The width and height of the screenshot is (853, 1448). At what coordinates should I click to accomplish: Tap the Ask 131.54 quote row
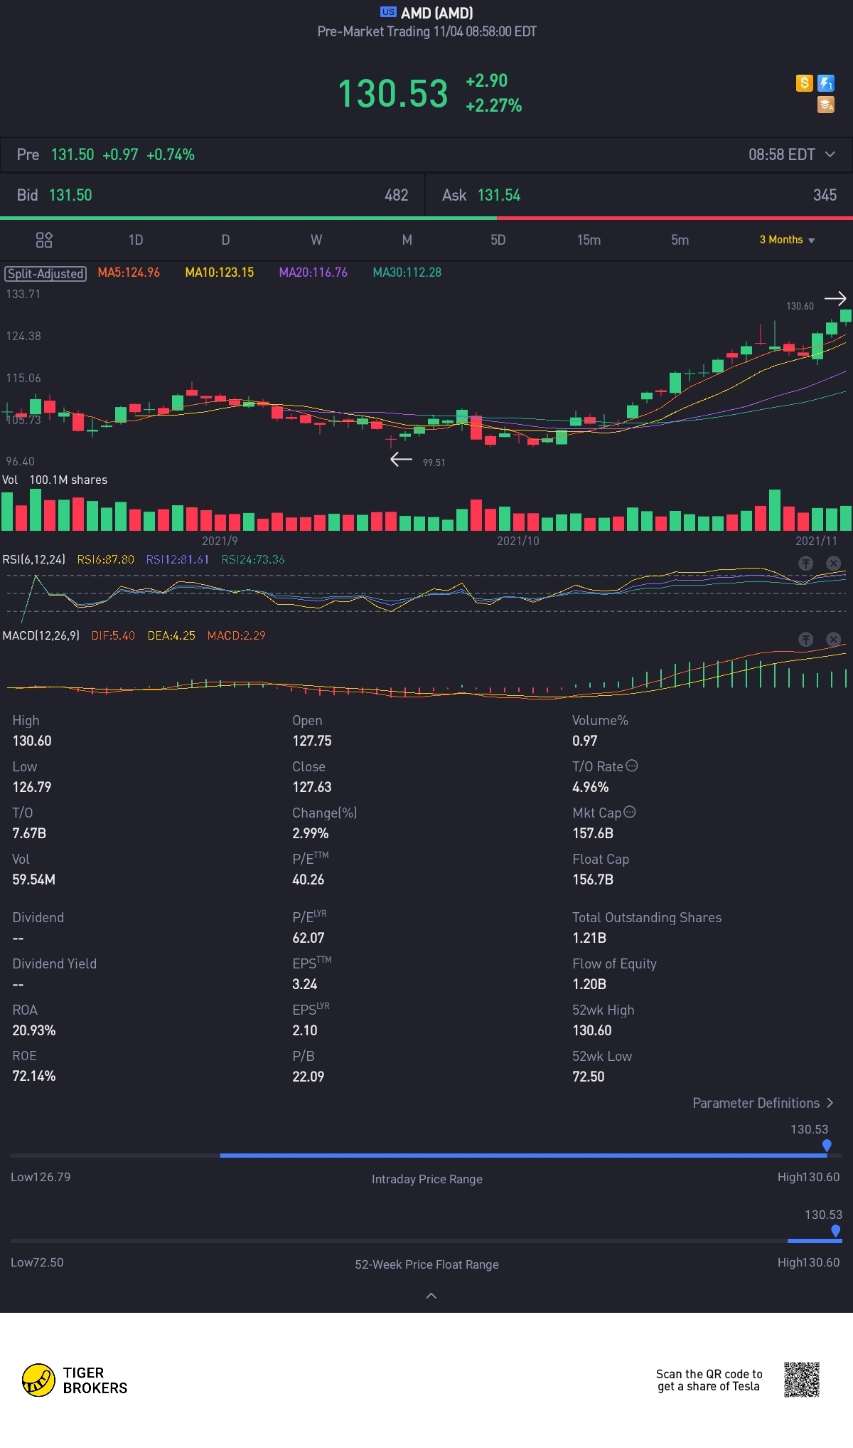[x=639, y=195]
